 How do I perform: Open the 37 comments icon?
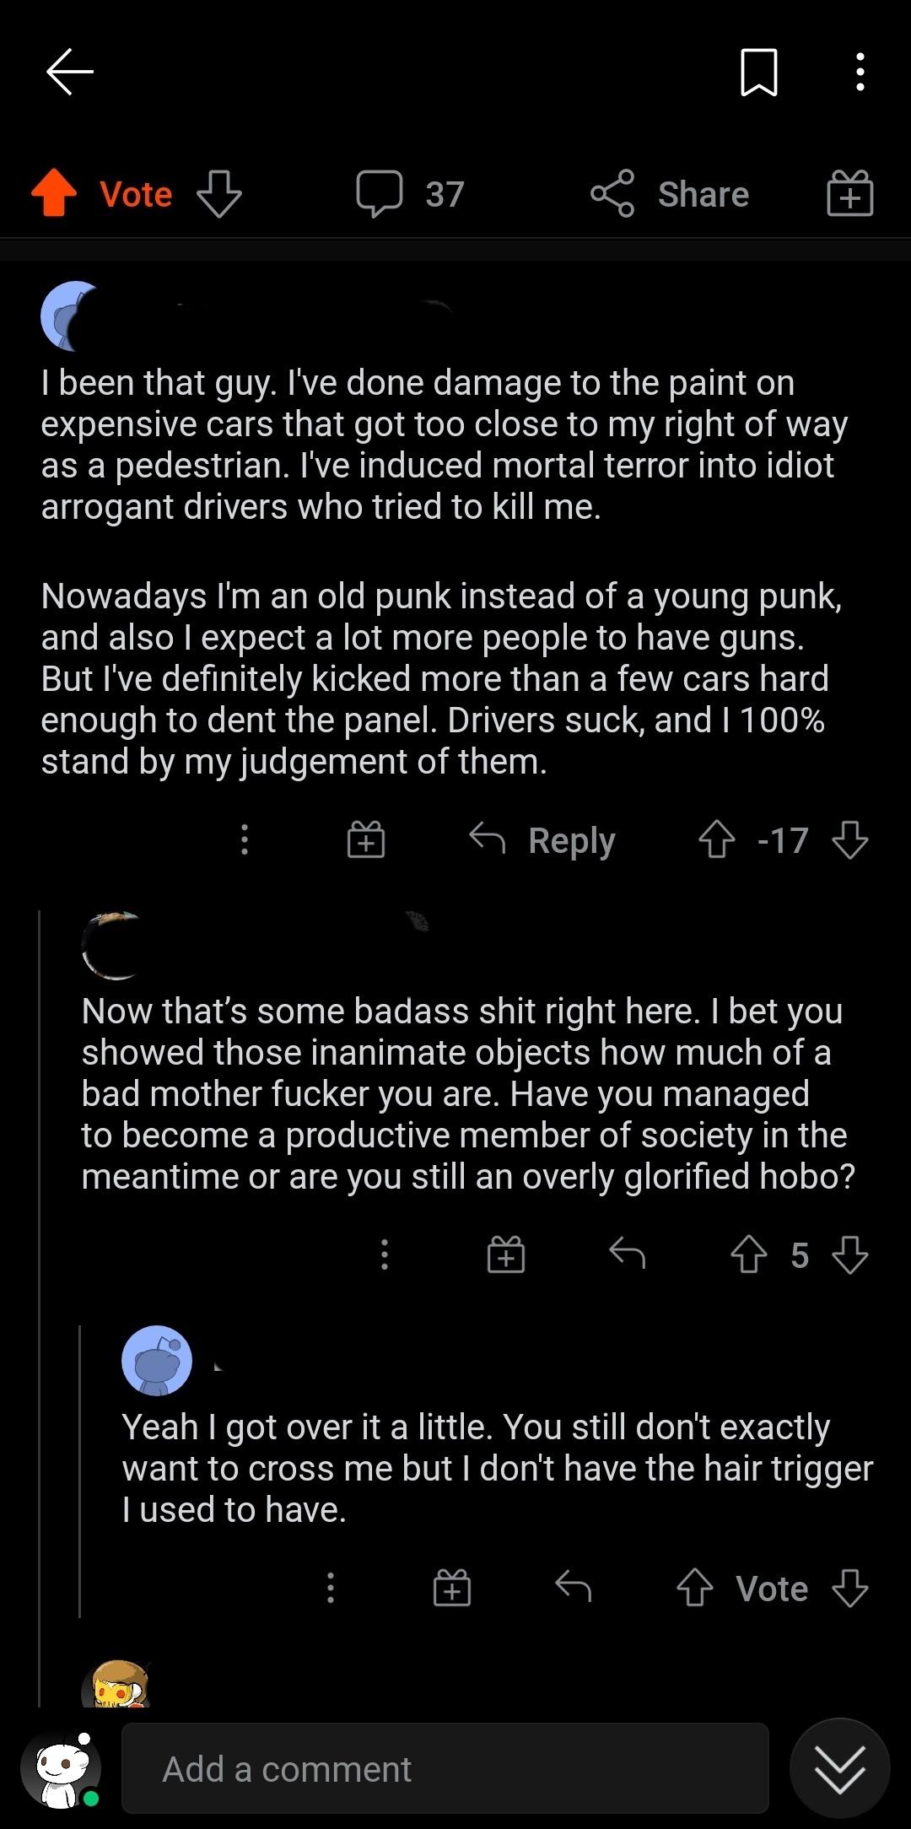380,194
